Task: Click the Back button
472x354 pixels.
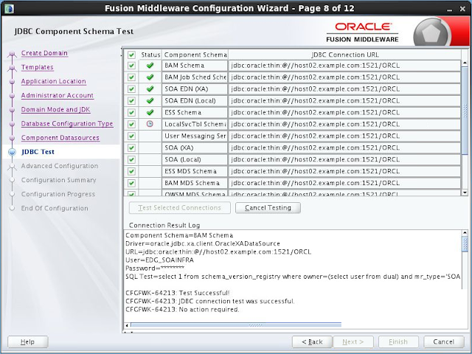Action: [x=312, y=341]
